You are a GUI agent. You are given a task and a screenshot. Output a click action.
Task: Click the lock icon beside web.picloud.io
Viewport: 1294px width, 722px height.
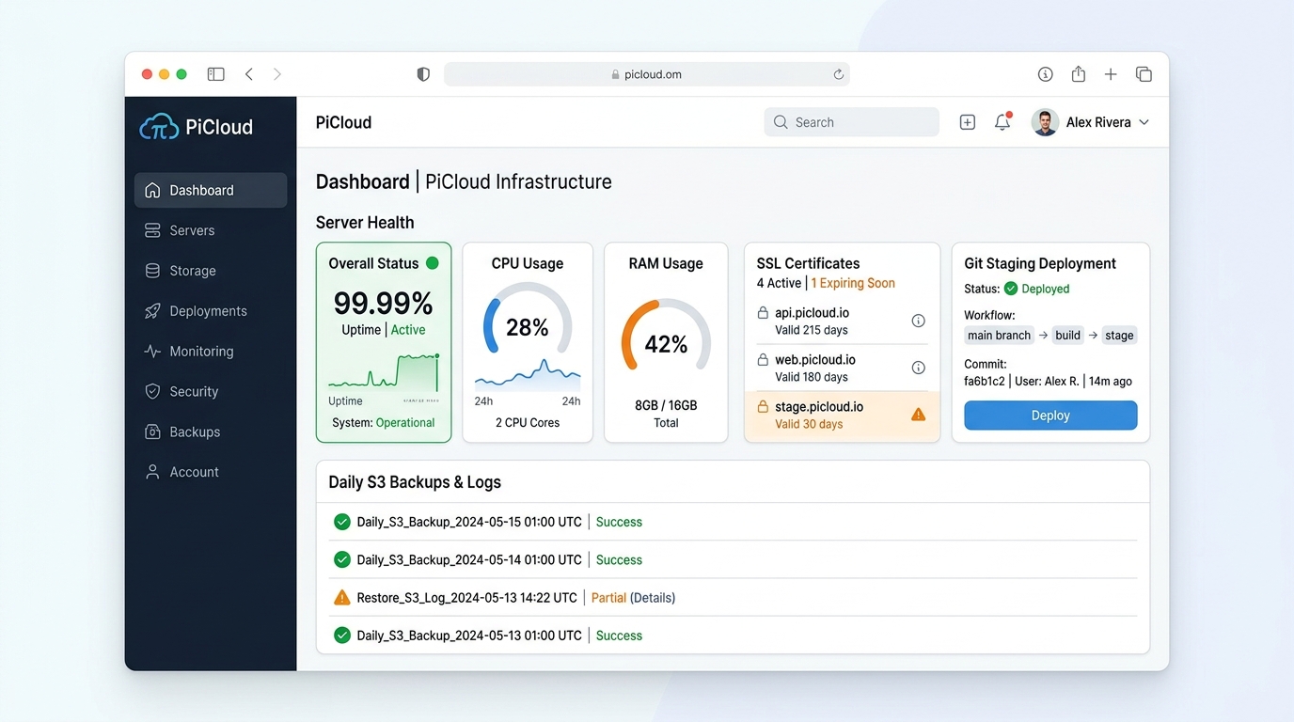pyautogui.click(x=763, y=360)
